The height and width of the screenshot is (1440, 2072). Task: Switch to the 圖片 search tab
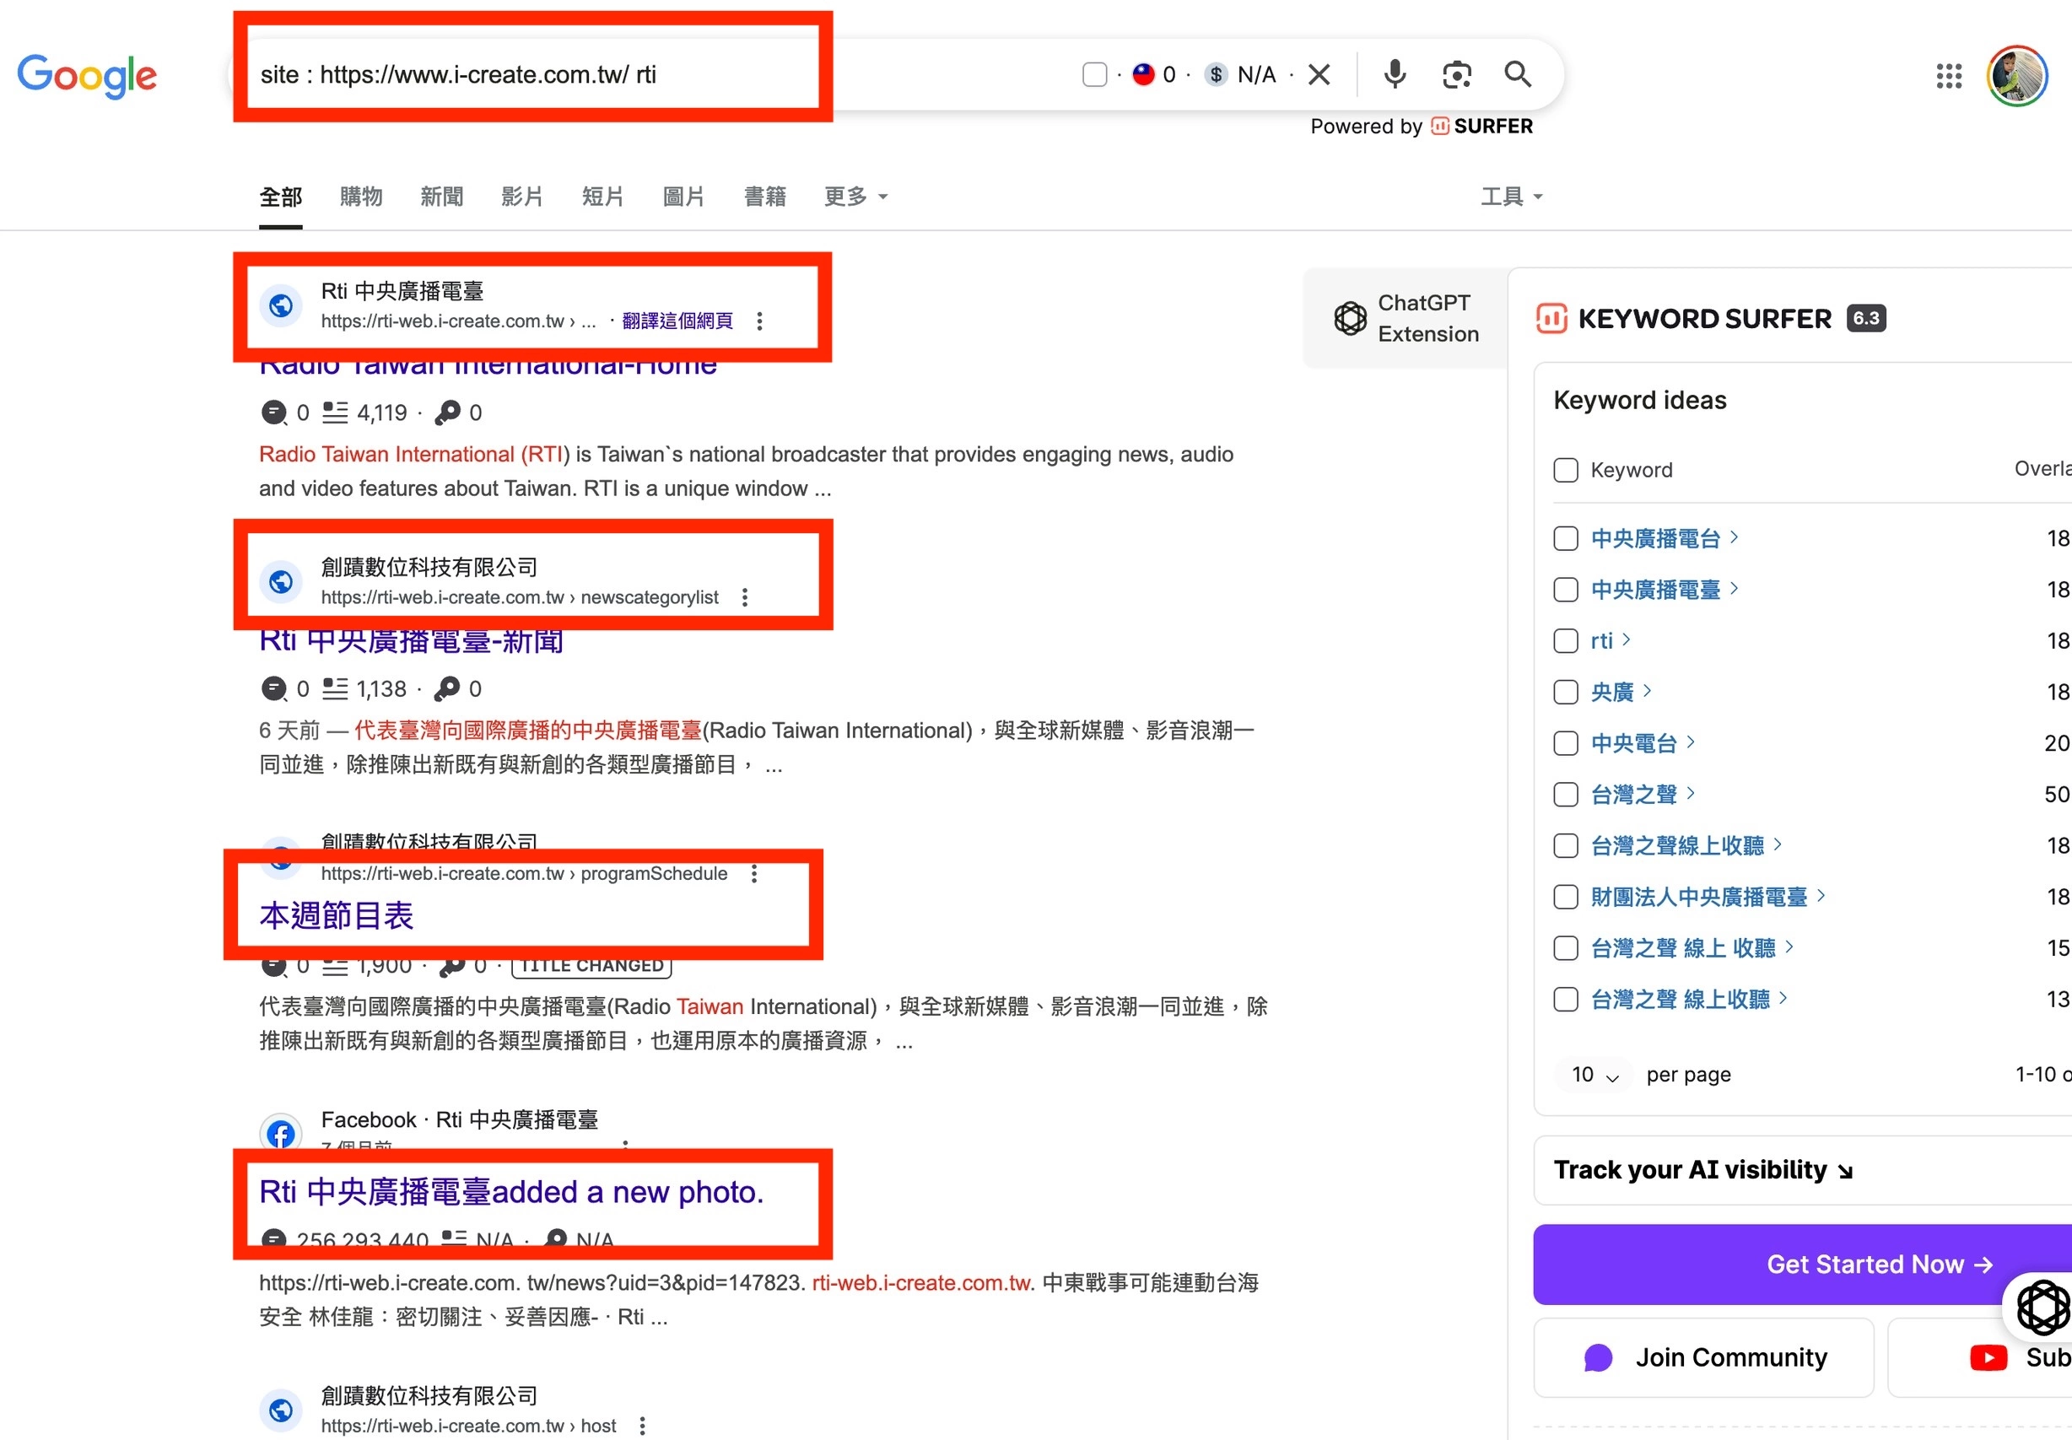point(683,197)
